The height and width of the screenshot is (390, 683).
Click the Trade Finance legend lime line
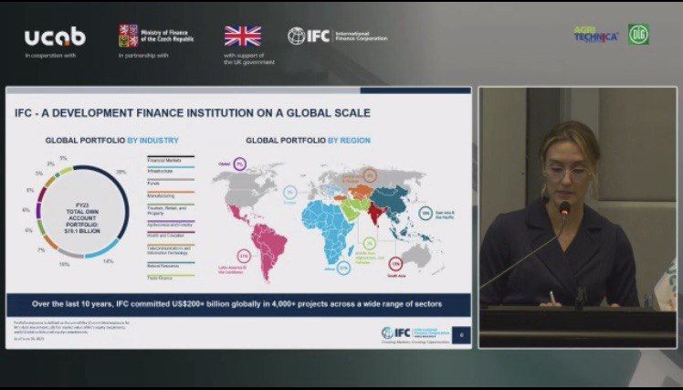[x=171, y=275]
